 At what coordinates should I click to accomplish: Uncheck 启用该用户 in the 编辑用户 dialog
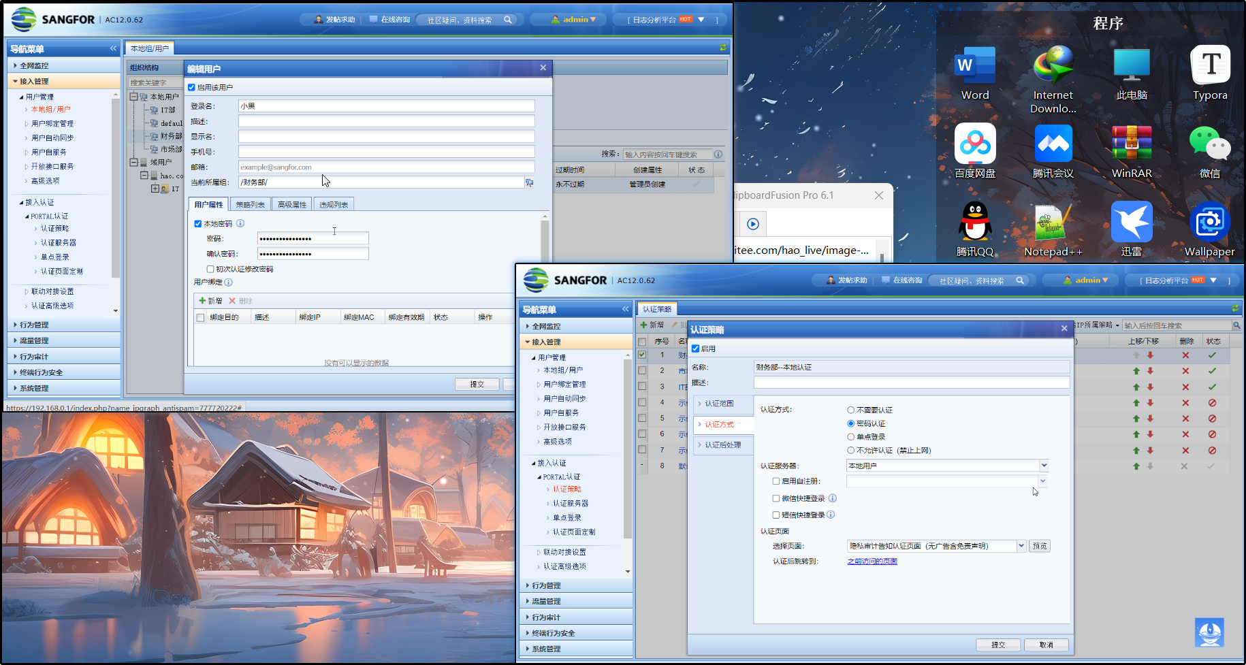[192, 87]
